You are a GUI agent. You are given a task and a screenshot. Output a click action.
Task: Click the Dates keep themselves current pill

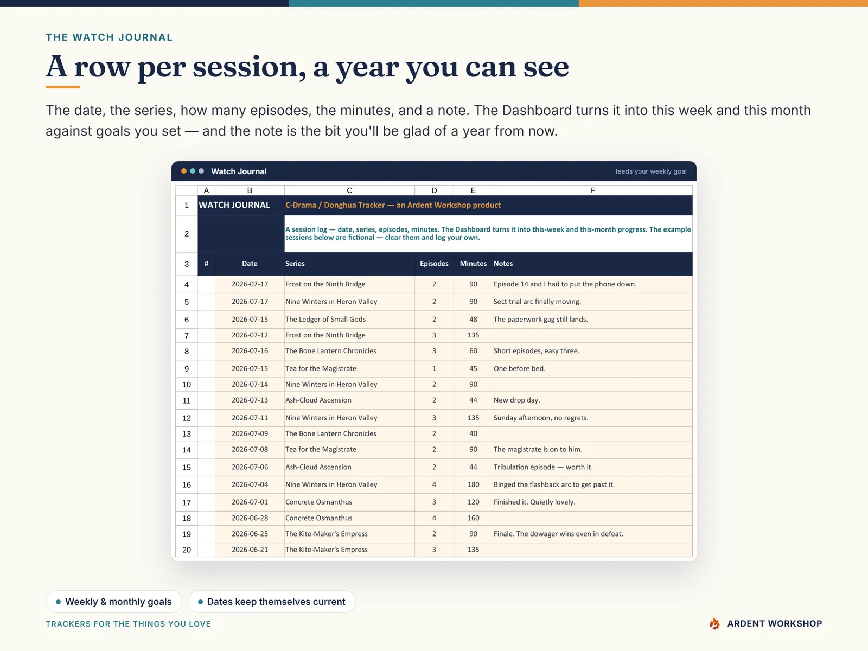(271, 602)
